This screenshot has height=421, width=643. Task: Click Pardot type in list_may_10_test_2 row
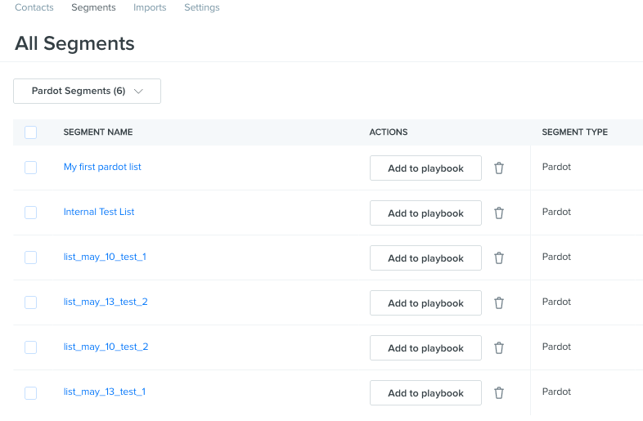[x=556, y=347]
